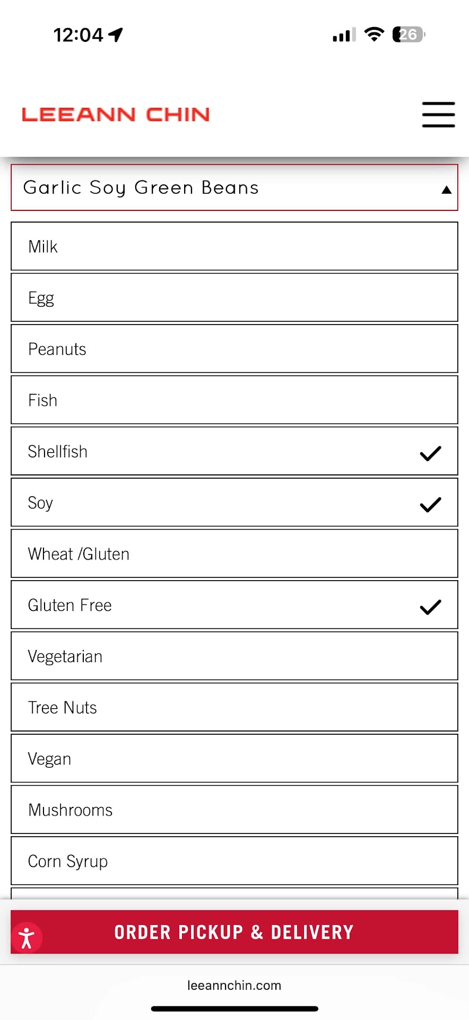Tap the leeannchin.com address bar

[x=234, y=985]
